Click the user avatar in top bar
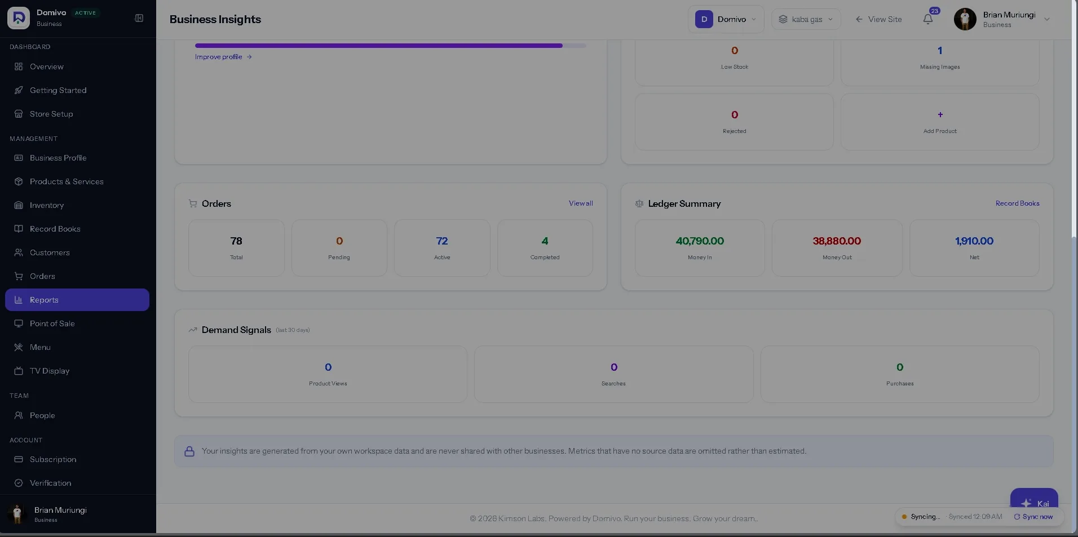The width and height of the screenshot is (1078, 537). [x=965, y=19]
